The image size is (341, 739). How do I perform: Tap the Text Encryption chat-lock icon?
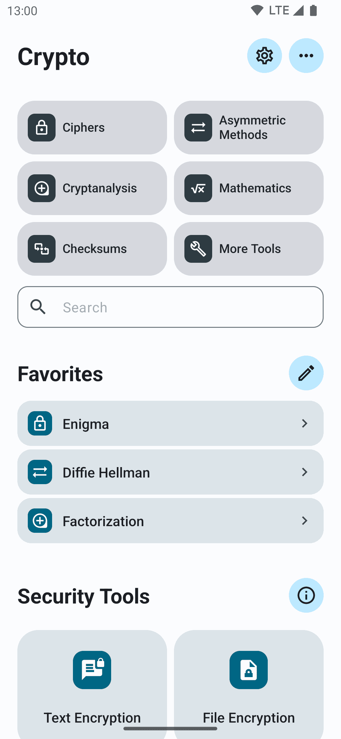tap(92, 670)
